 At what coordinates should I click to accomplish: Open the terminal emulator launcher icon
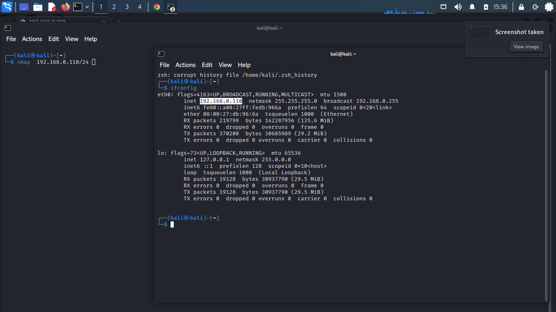click(x=78, y=7)
